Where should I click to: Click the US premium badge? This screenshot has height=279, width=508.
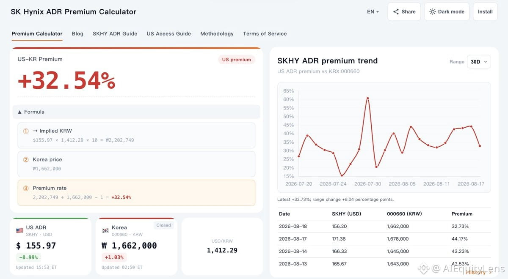point(236,60)
